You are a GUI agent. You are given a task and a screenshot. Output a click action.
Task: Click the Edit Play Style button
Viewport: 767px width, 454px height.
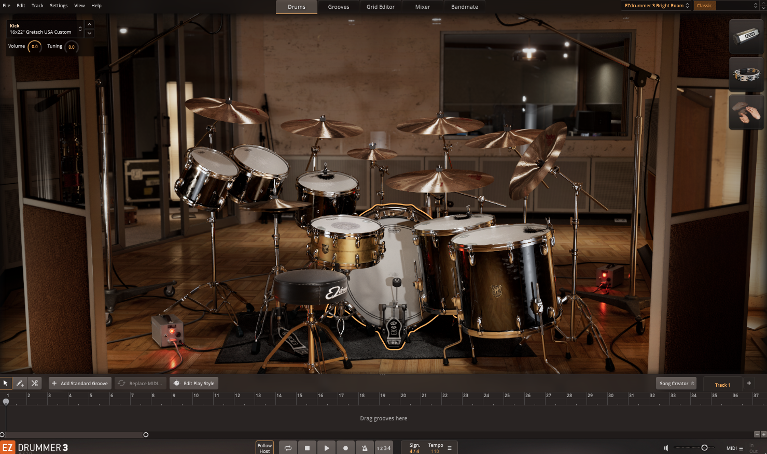[x=194, y=384]
